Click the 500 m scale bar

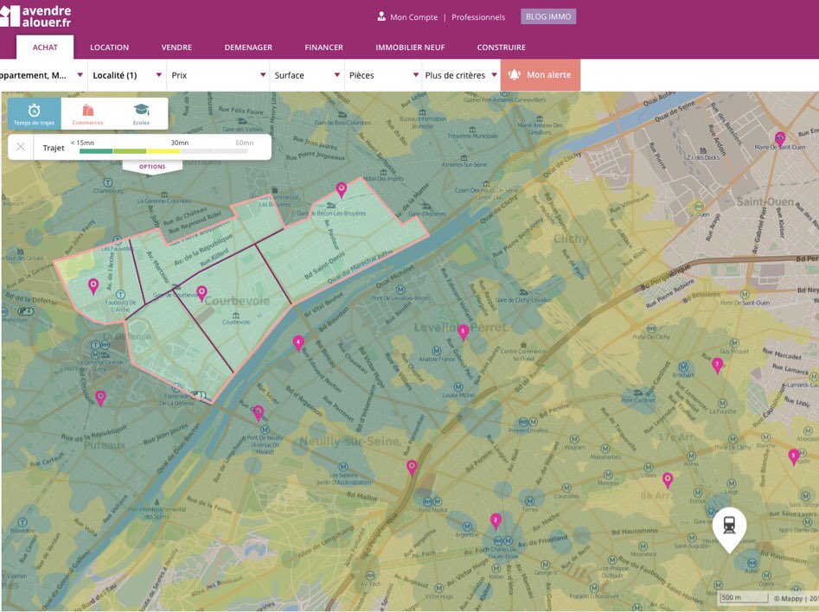(x=743, y=598)
